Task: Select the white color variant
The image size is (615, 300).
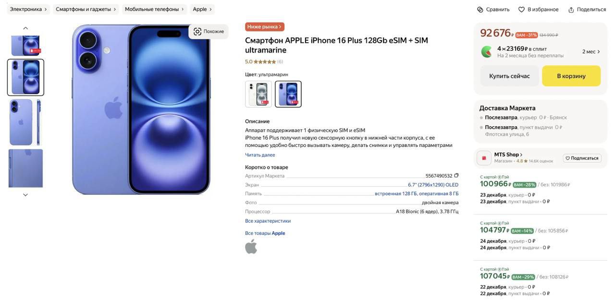Action: pyautogui.click(x=258, y=94)
